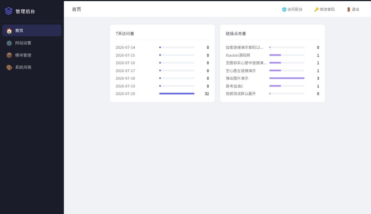Click the 弹出图片演示 row label

pyautogui.click(x=237, y=78)
